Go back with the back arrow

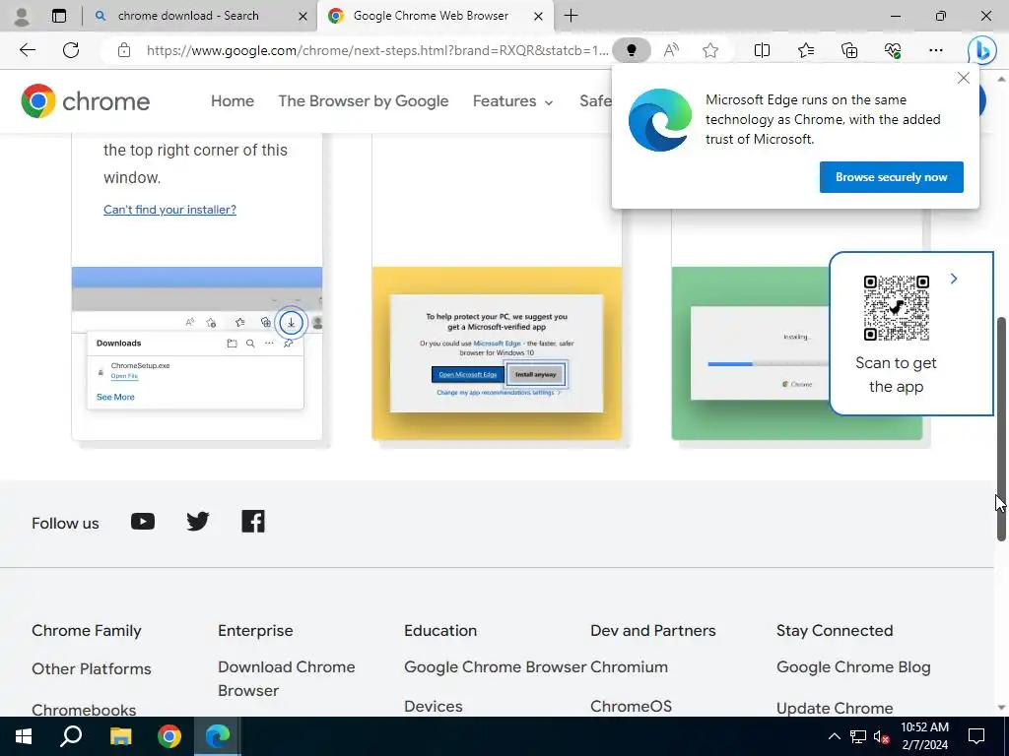point(27,50)
